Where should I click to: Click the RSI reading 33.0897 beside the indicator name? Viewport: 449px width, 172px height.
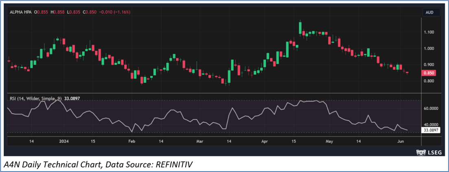click(x=72, y=98)
